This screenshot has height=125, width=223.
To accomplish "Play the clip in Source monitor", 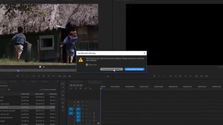I will click(x=44, y=76).
